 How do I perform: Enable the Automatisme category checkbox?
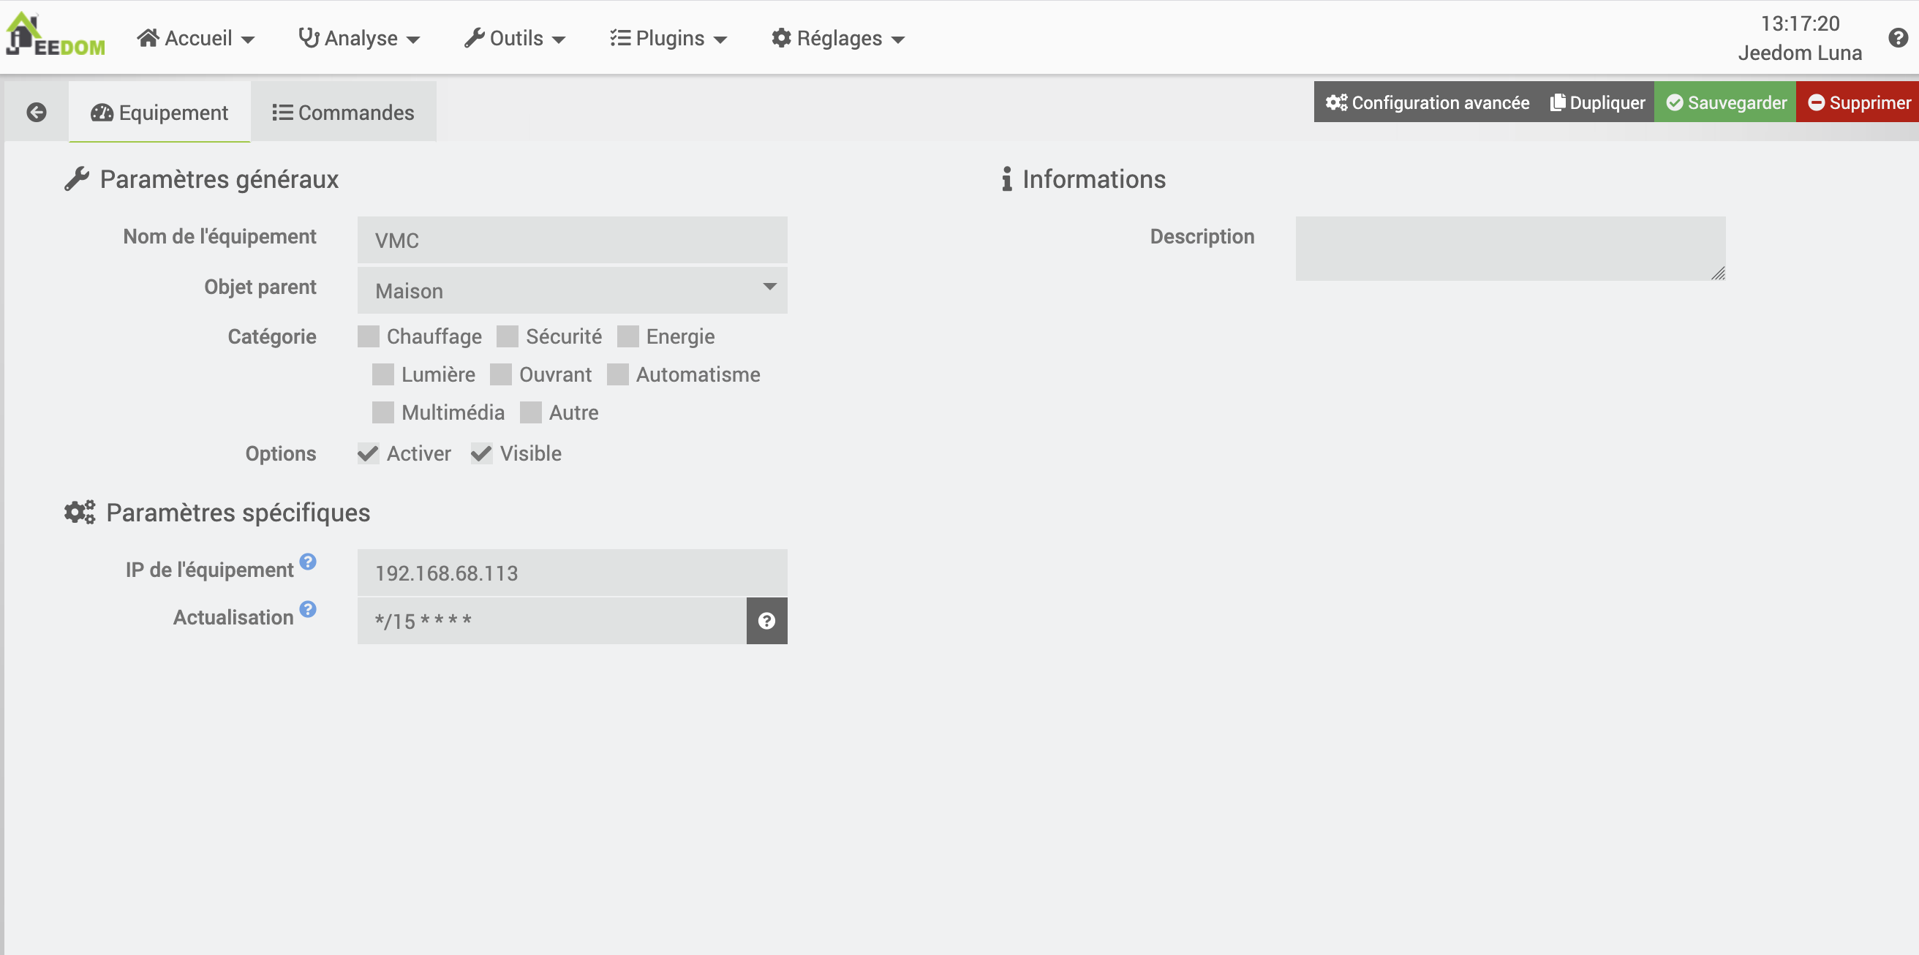click(617, 374)
